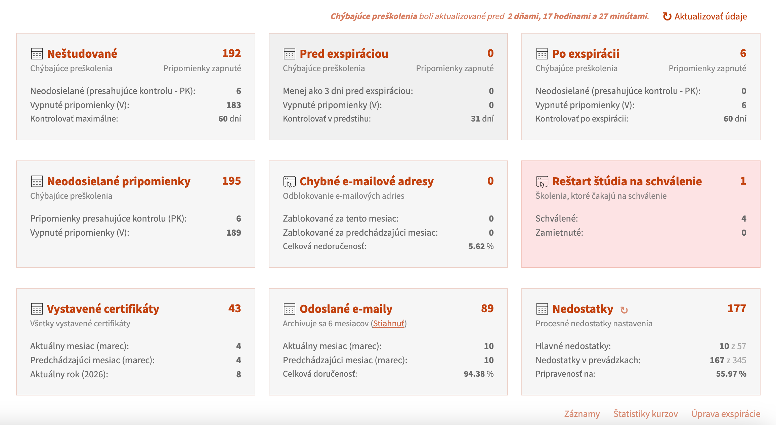Click the table icon beside Neodosielané pripomienky
776x425 pixels.
(37, 181)
